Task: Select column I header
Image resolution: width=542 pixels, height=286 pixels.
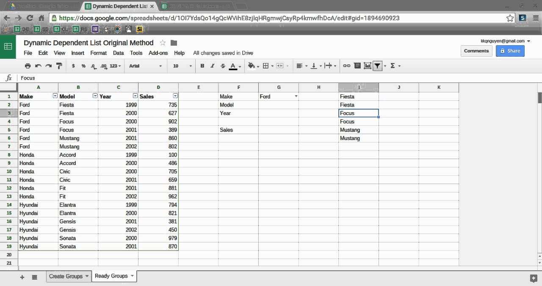Action: 359,87
